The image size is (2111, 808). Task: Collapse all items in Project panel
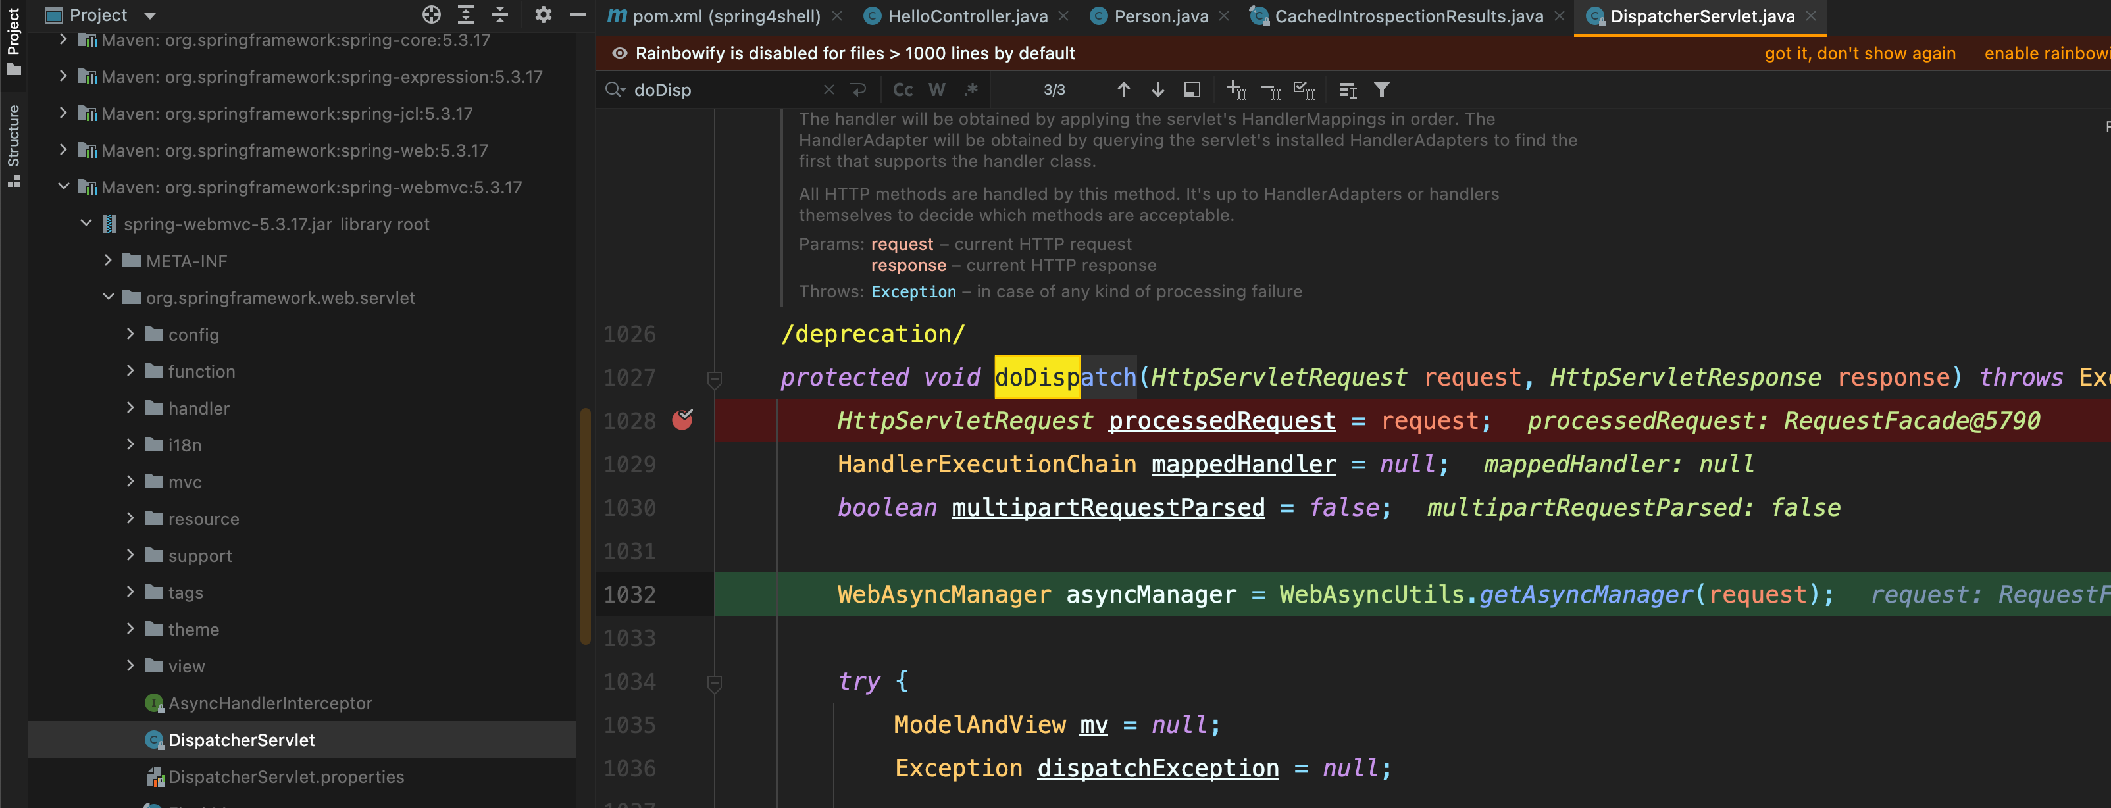(x=500, y=14)
